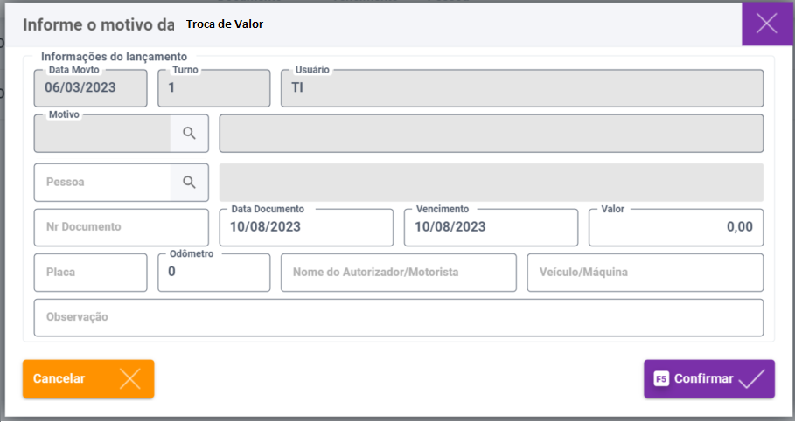Click the Data Documento date field
The height and width of the screenshot is (422, 795).
(300, 227)
